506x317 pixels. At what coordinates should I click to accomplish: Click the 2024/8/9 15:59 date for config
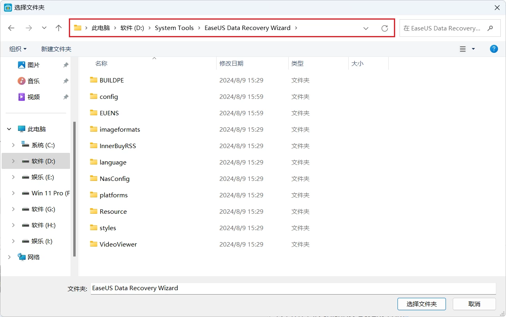(x=241, y=96)
